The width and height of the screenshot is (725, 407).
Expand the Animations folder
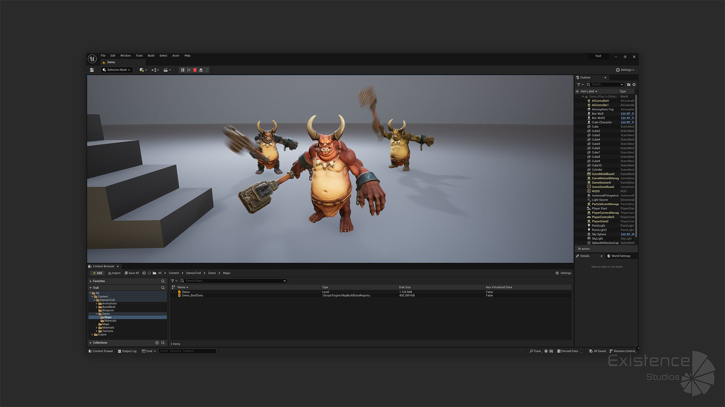pyautogui.click(x=97, y=304)
